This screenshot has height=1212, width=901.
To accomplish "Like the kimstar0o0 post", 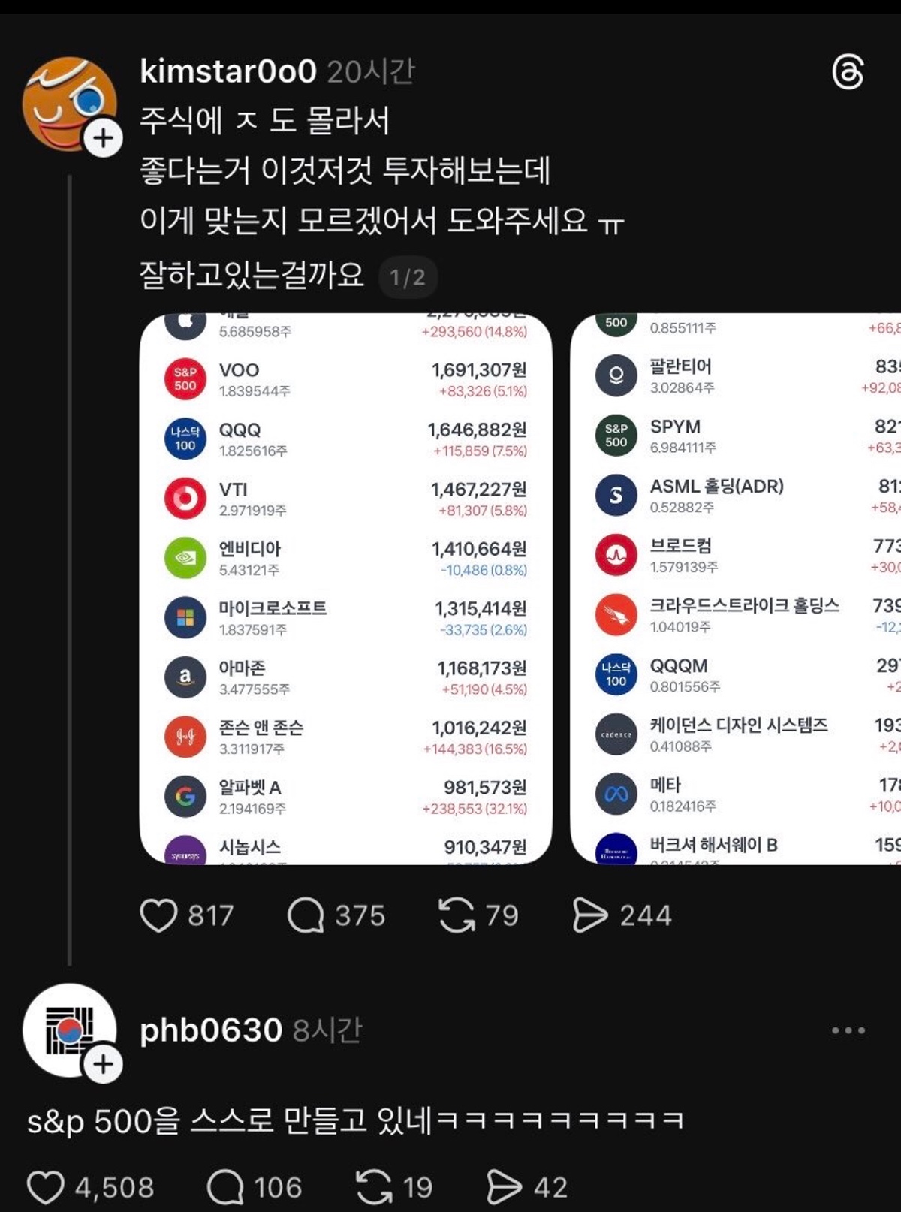I will click(x=158, y=915).
